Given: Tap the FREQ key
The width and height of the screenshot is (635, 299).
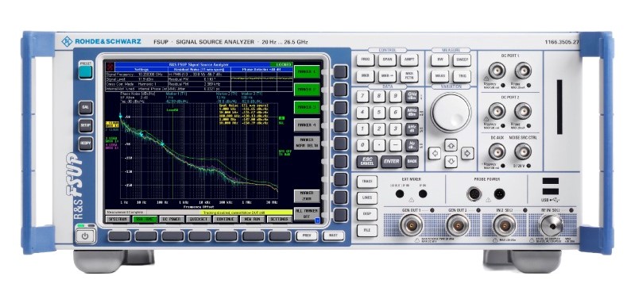Looking at the screenshot, I should (x=366, y=60).
